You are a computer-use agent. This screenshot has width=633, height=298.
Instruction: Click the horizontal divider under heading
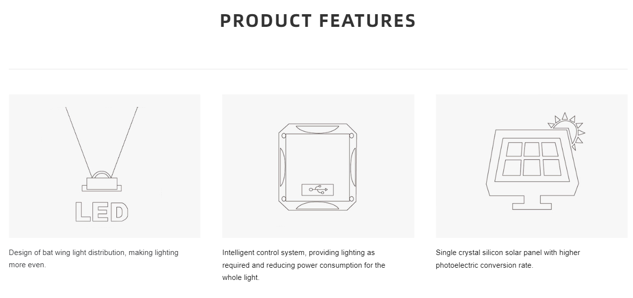click(318, 69)
